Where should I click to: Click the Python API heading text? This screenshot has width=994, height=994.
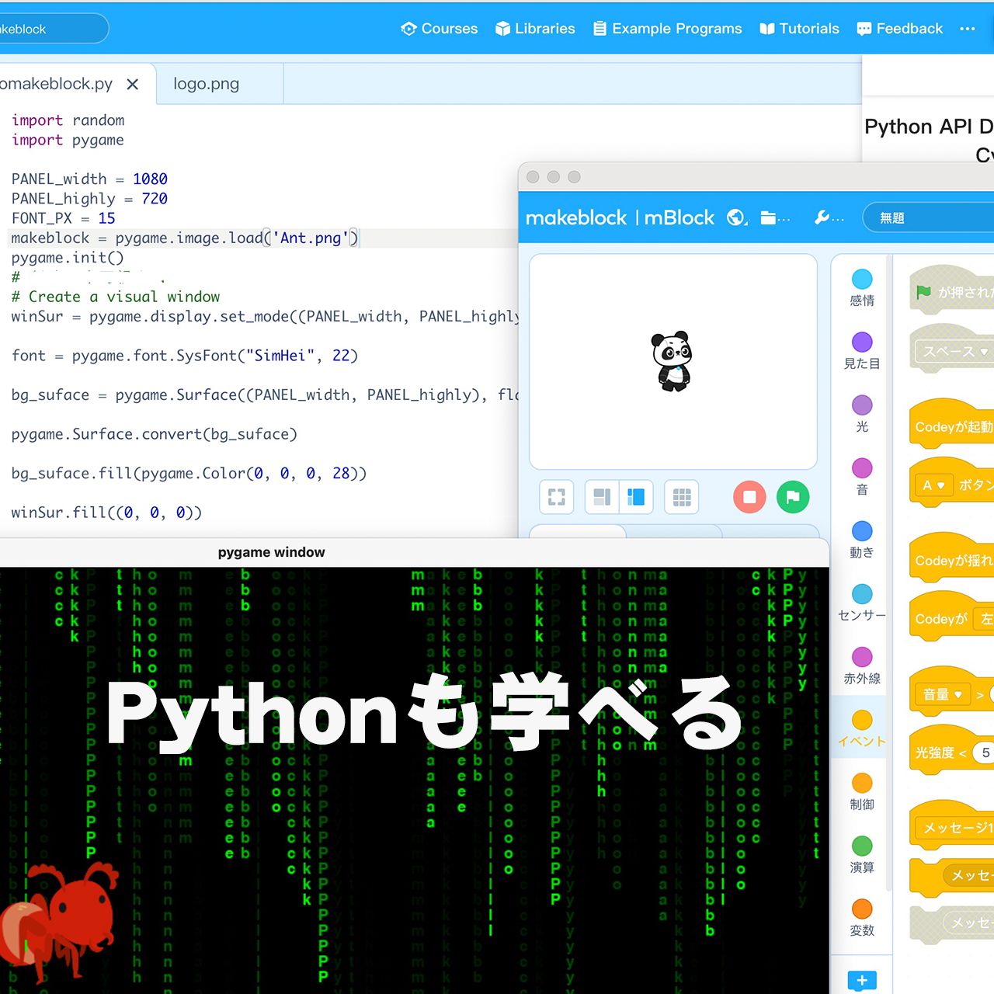point(929,127)
